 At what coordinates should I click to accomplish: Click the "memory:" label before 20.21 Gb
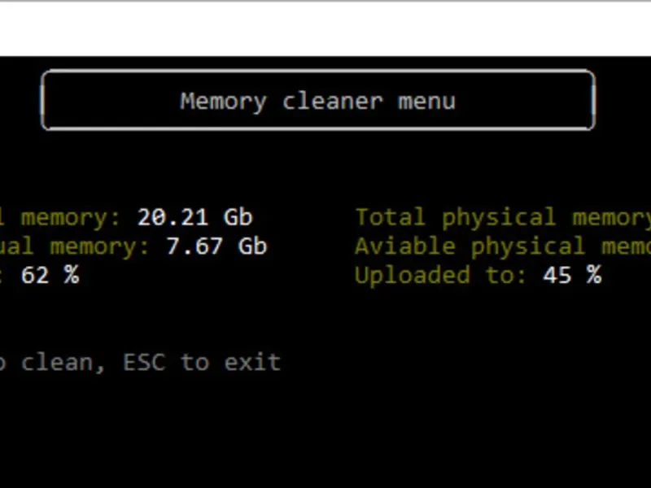(x=72, y=217)
